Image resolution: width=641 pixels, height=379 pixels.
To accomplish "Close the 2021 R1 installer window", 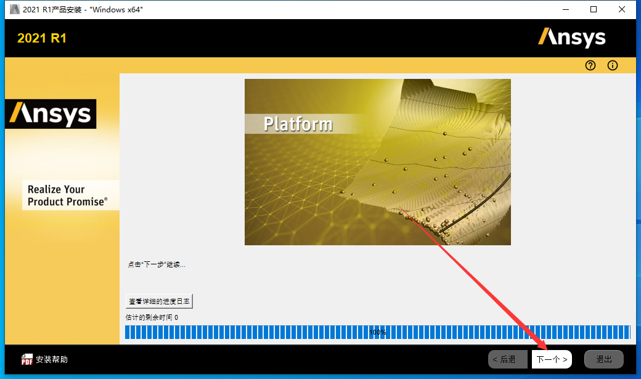I will (622, 9).
